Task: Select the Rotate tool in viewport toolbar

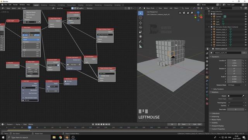Action: coord(140,27)
